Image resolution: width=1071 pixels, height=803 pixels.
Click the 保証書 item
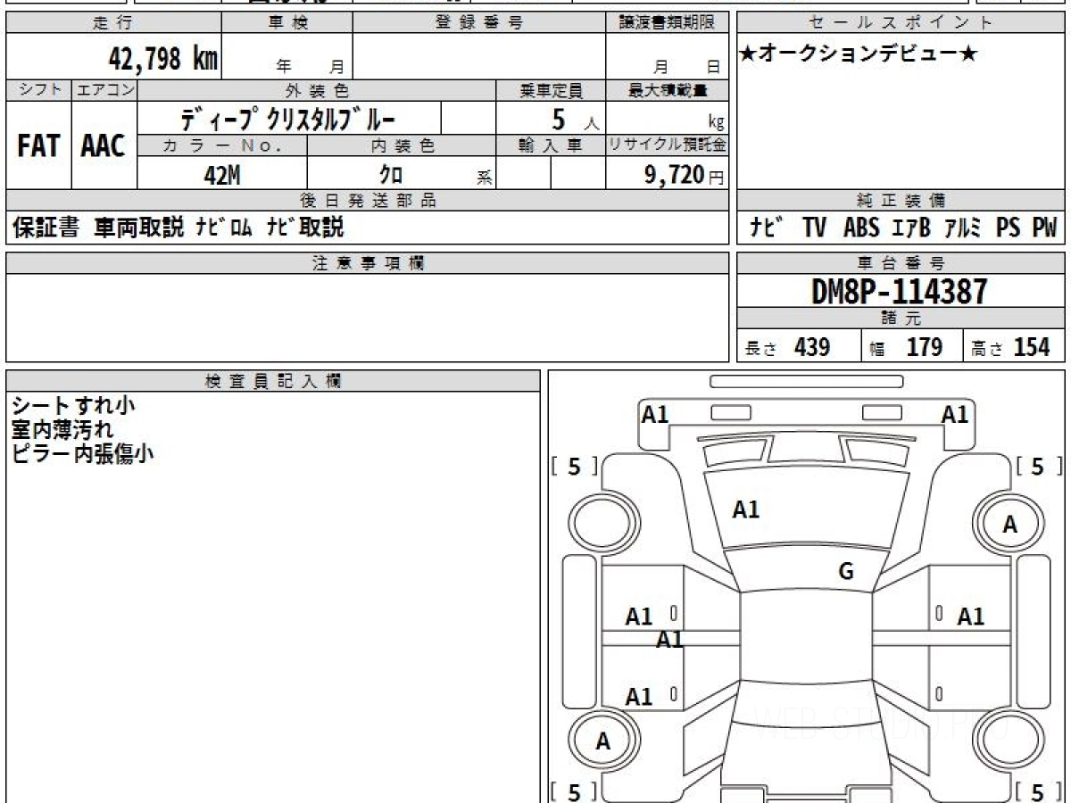click(46, 228)
